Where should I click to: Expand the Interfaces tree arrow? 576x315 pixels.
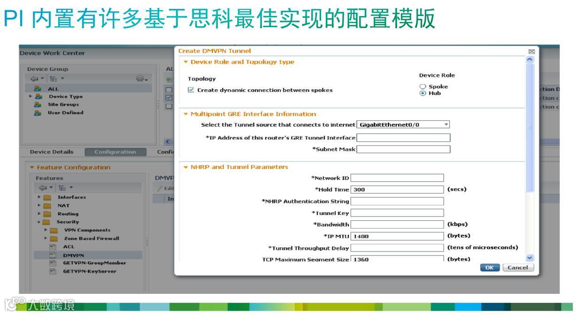(x=39, y=197)
